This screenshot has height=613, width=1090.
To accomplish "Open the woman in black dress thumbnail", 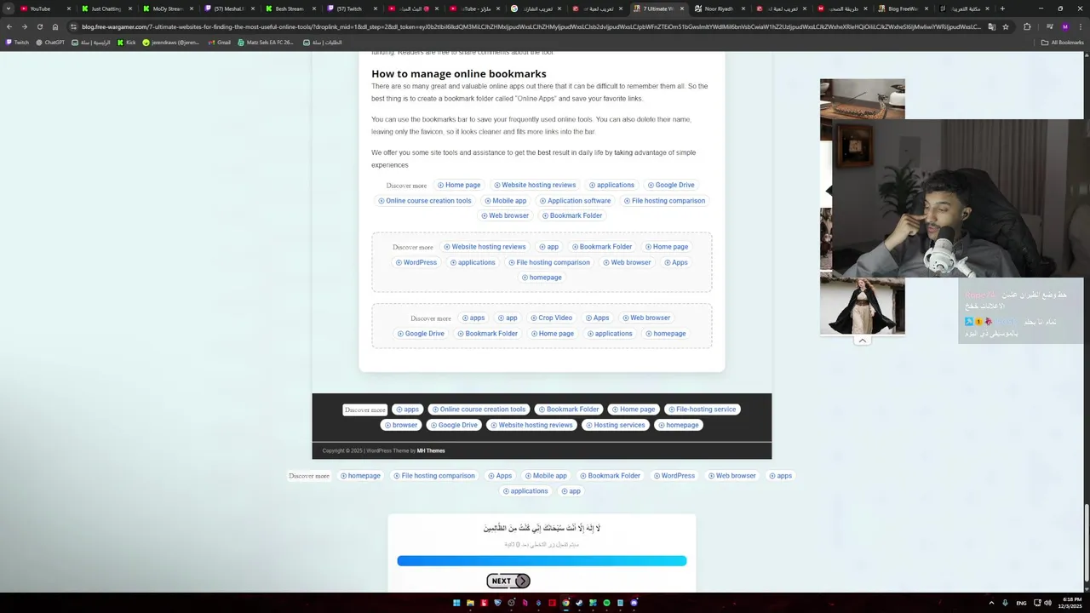I will point(862,304).
